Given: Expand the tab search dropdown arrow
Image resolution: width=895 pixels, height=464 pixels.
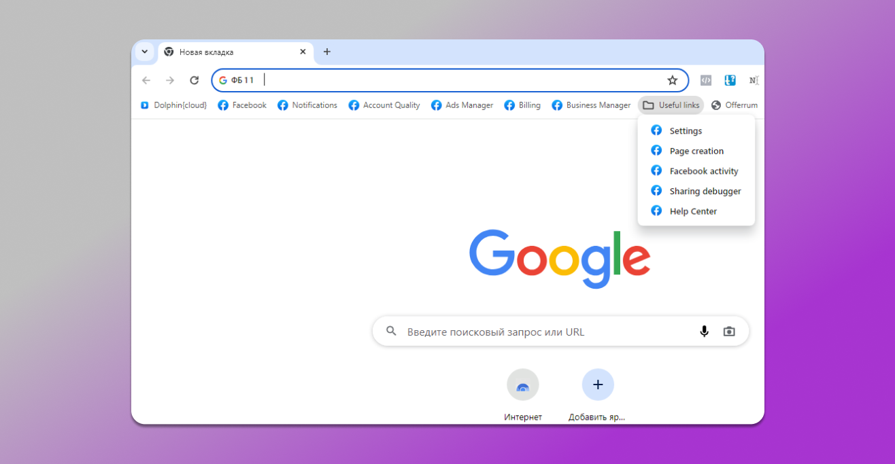Looking at the screenshot, I should pyautogui.click(x=144, y=52).
